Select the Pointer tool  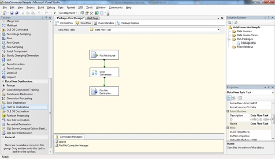pos(11,85)
